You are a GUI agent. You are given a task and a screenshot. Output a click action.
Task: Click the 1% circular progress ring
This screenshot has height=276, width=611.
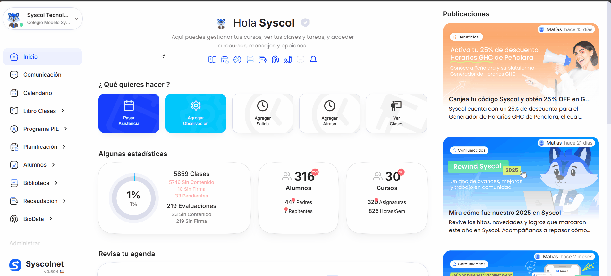pos(134,198)
